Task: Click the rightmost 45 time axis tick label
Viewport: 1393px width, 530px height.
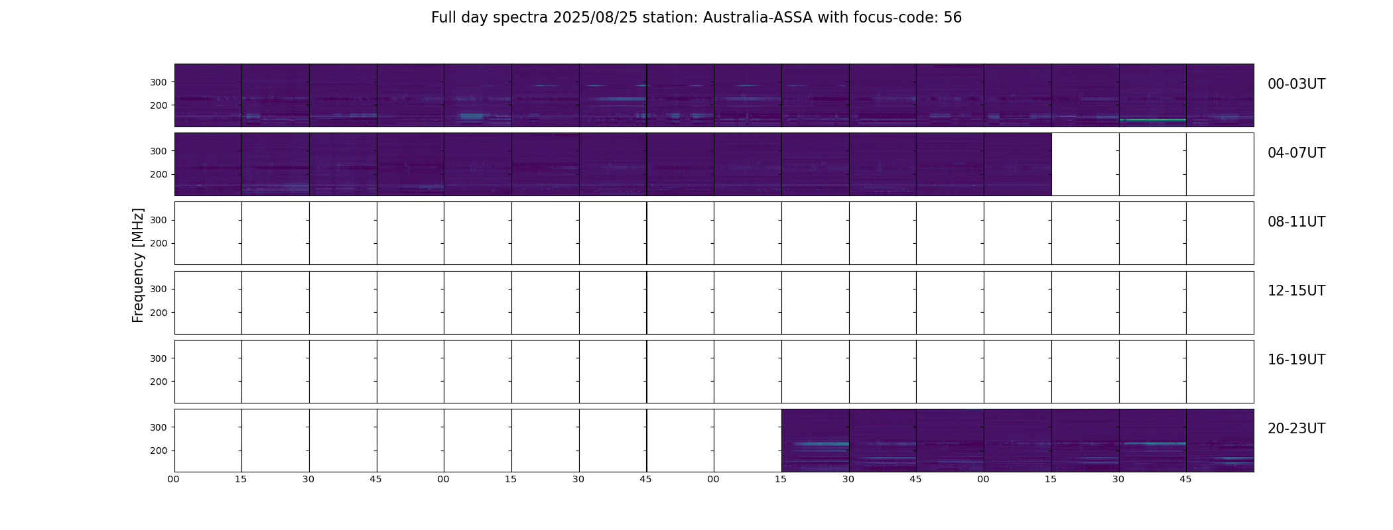Action: tap(1185, 480)
